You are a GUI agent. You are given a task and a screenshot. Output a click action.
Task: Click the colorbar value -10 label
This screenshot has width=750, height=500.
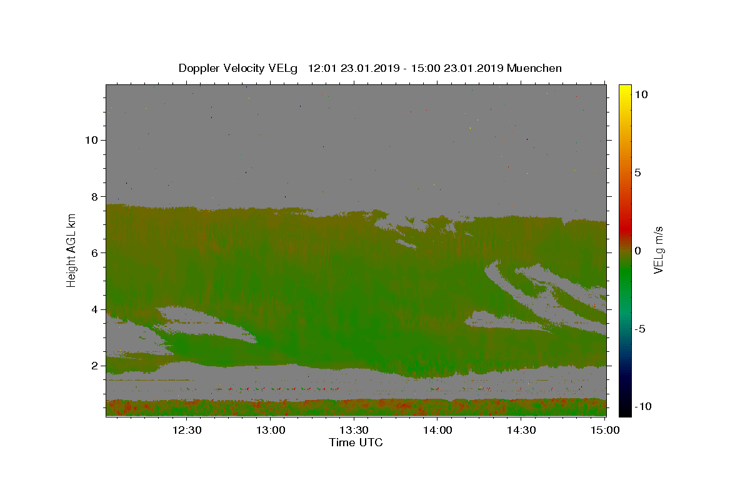(643, 406)
